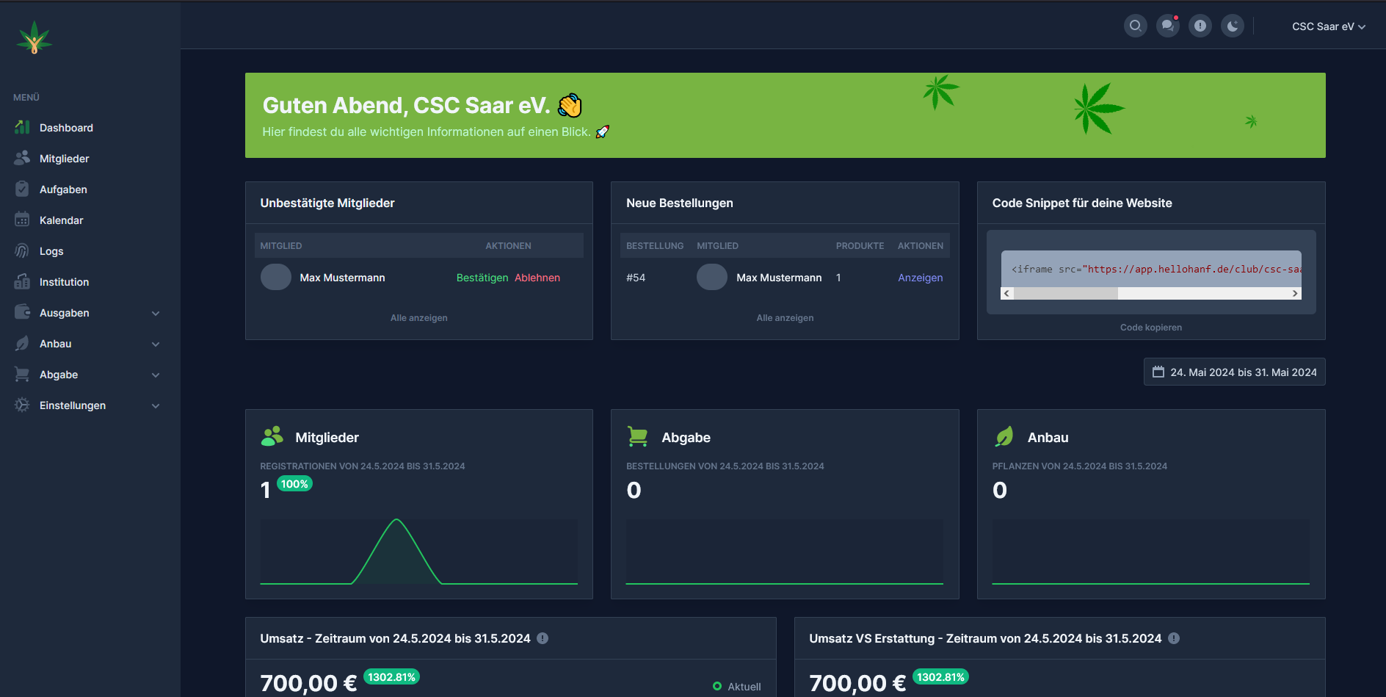This screenshot has height=697, width=1386.
Task: Click the code snippet horizontal scrollbar
Action: [x=1150, y=294]
